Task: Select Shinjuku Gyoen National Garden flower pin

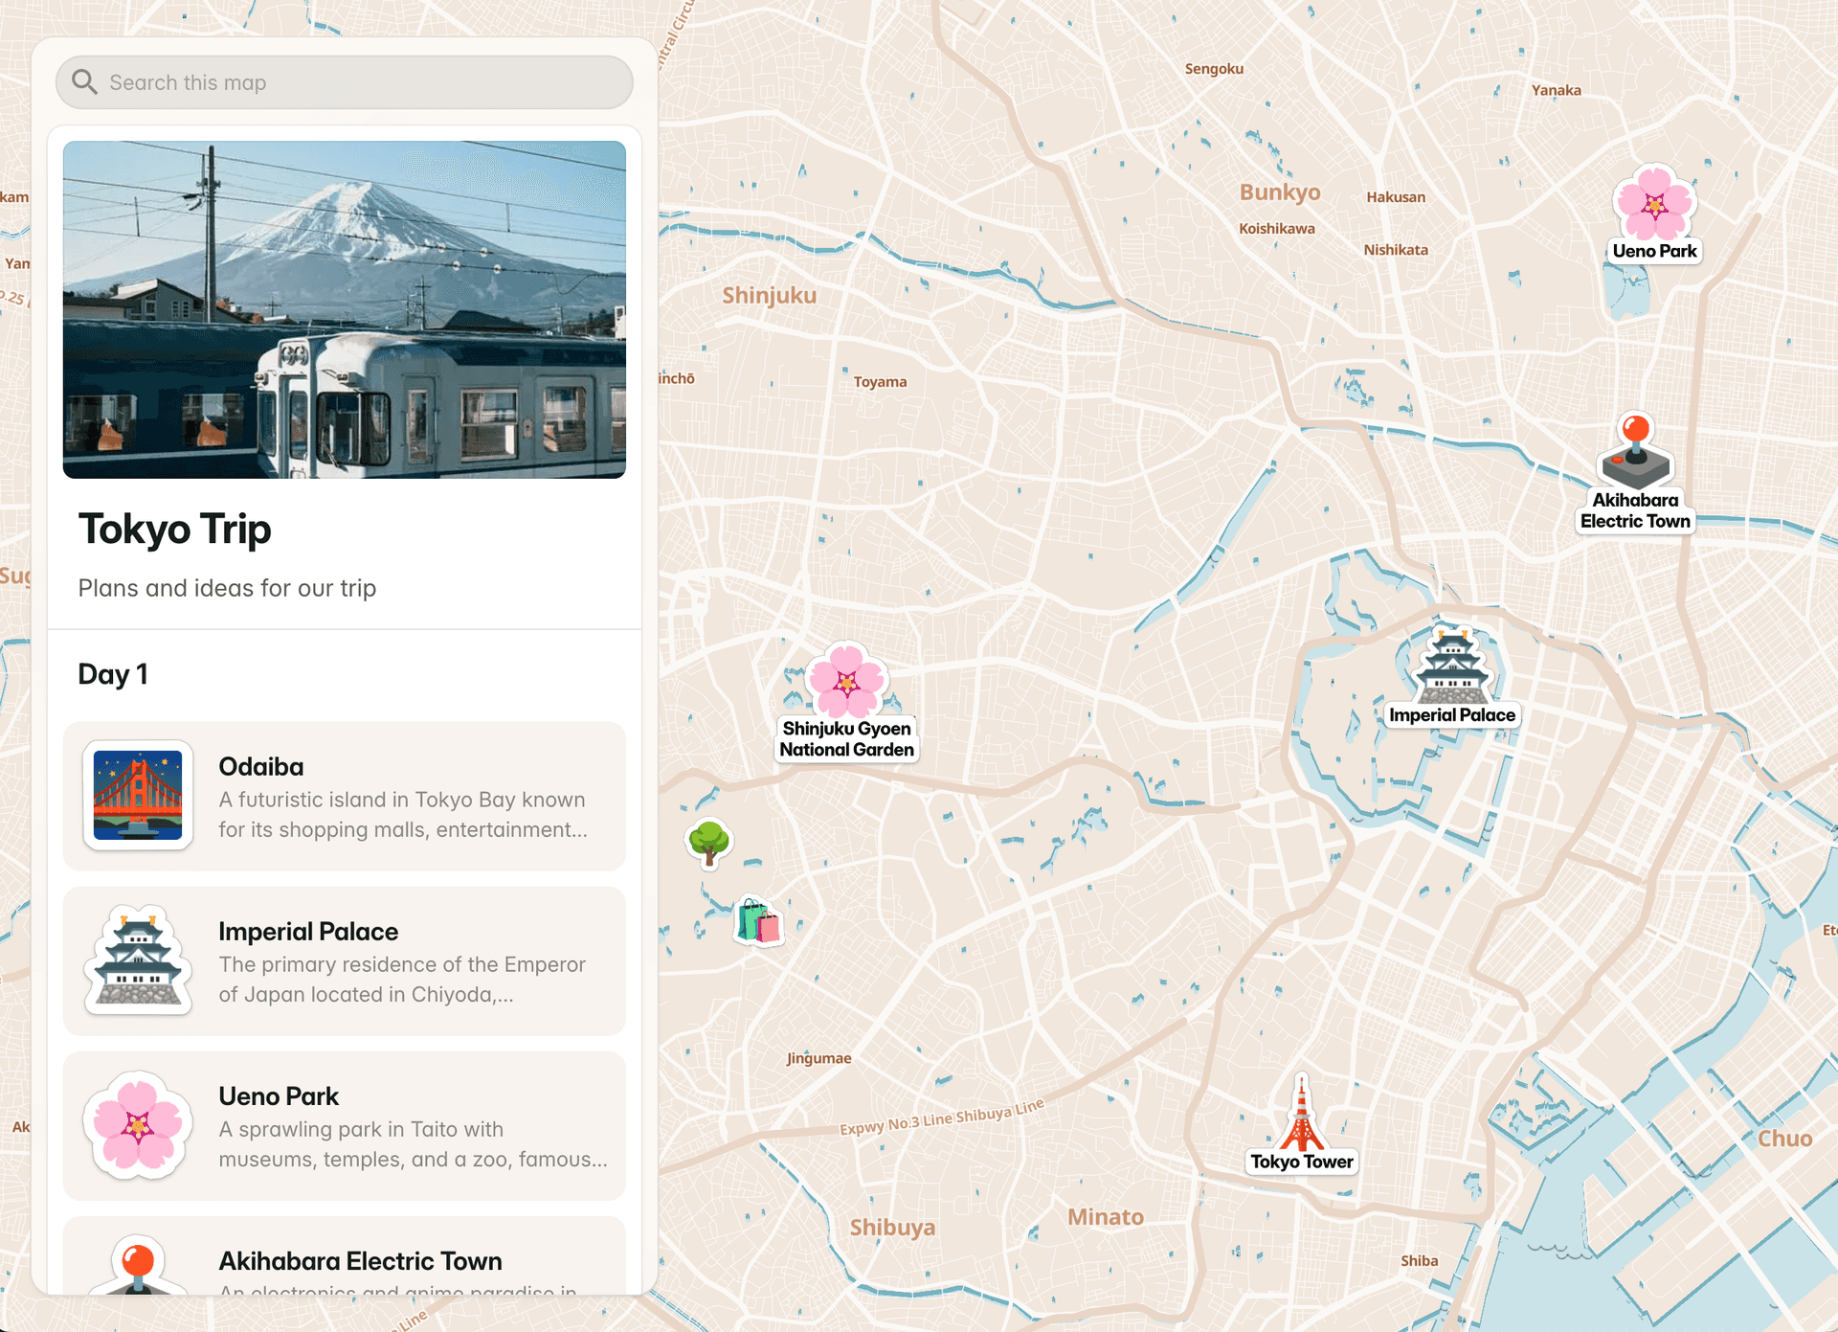Action: pyautogui.click(x=846, y=681)
